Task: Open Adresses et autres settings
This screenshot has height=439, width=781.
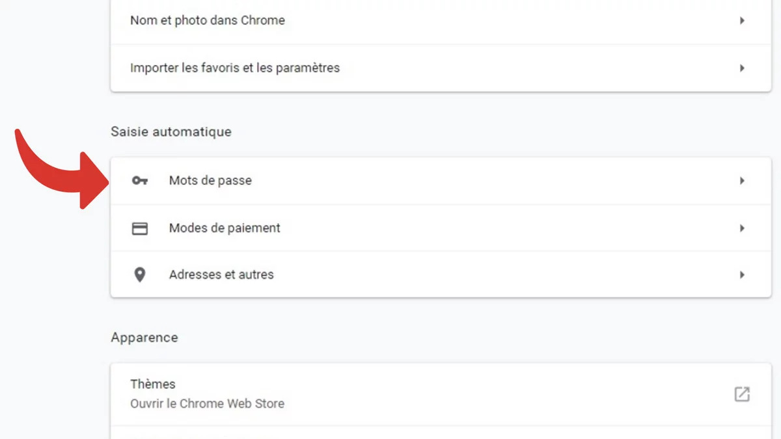Action: (x=221, y=274)
